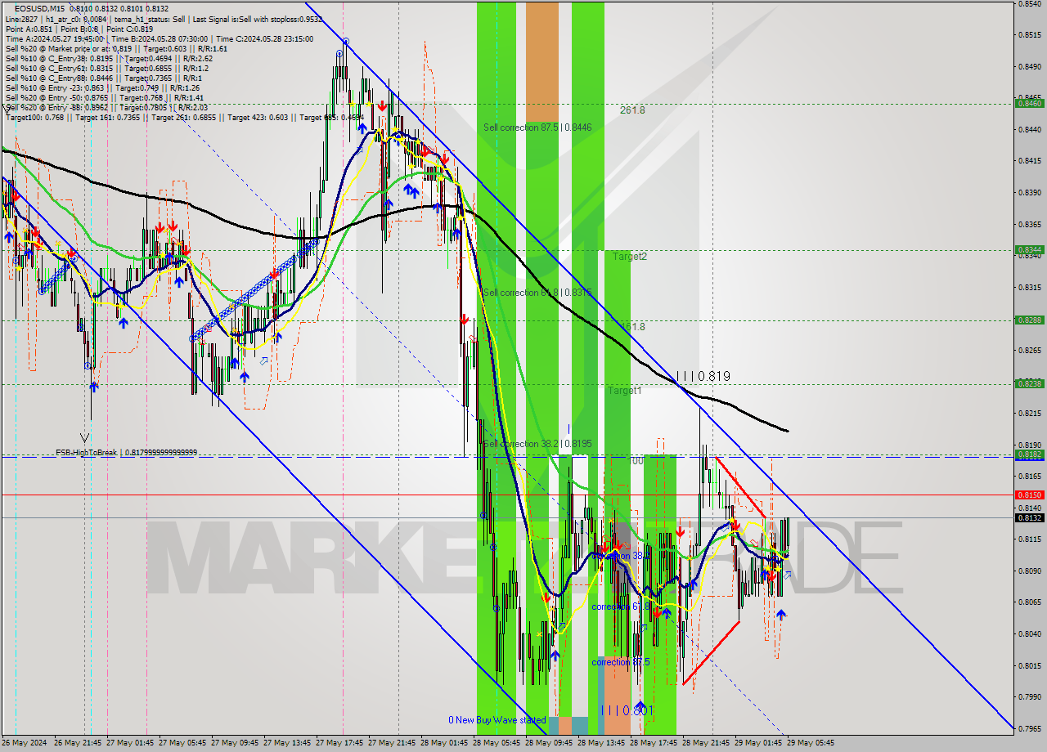Select the 'Sell correction 61.8 | 0.8315' label

pos(537,293)
